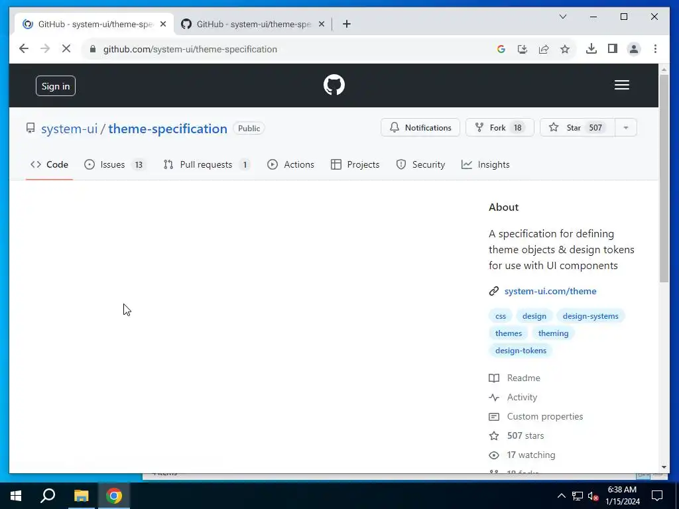Select the Code tab
Screen dimensions: 679x509
pos(49,164)
